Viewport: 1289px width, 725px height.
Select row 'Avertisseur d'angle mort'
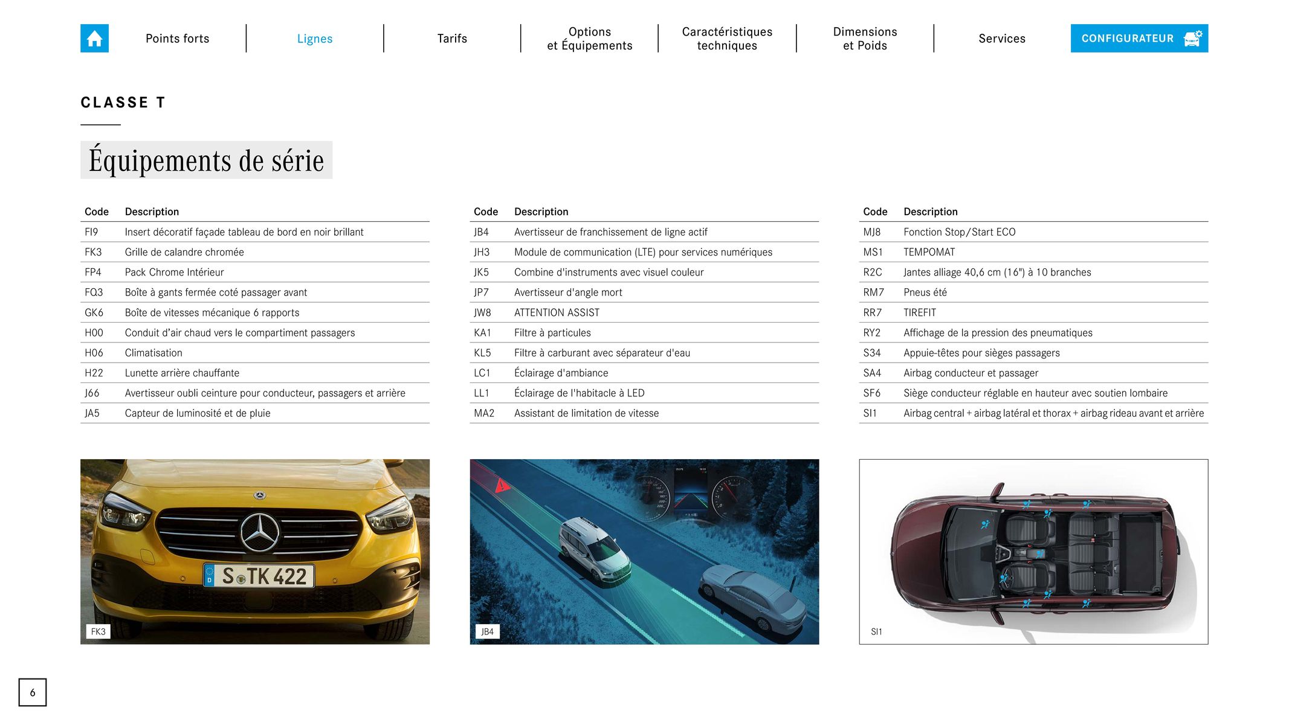[x=644, y=292]
